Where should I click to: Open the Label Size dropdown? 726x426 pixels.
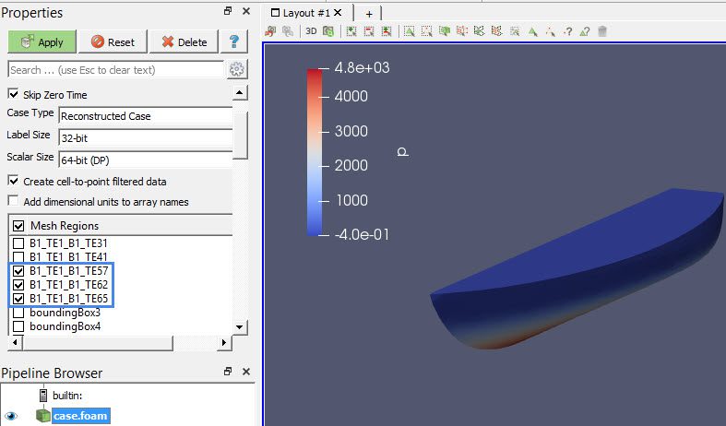tap(145, 136)
